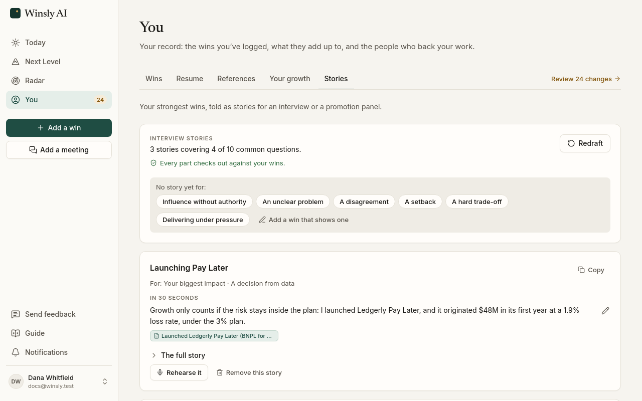This screenshot has height=401, width=642.
Task: Open the Launched Ledgerly Pay Later source tag
Action: (x=214, y=336)
